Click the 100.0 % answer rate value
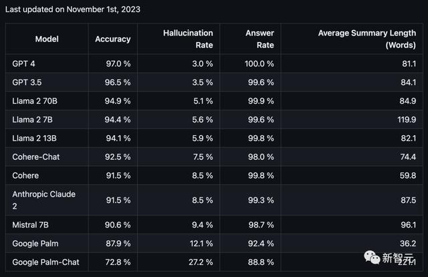The image size is (428, 277). 259,64
